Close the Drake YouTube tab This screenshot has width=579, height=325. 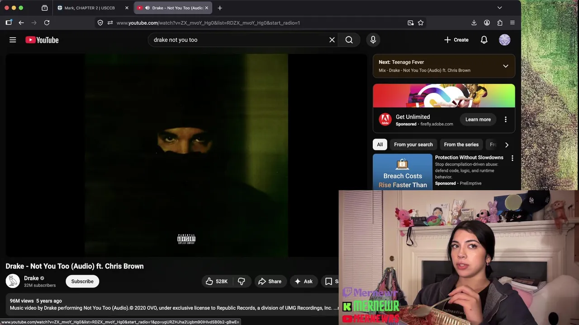click(x=206, y=8)
